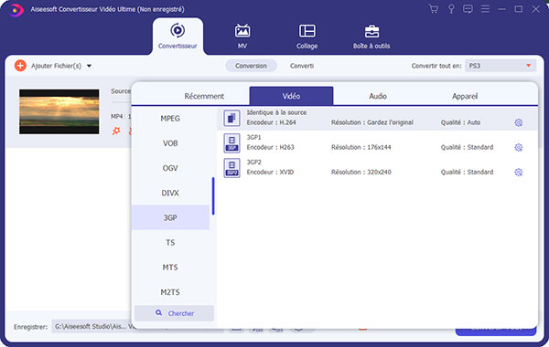Choose VOB in the format list
This screenshot has width=549, height=347.
(170, 143)
